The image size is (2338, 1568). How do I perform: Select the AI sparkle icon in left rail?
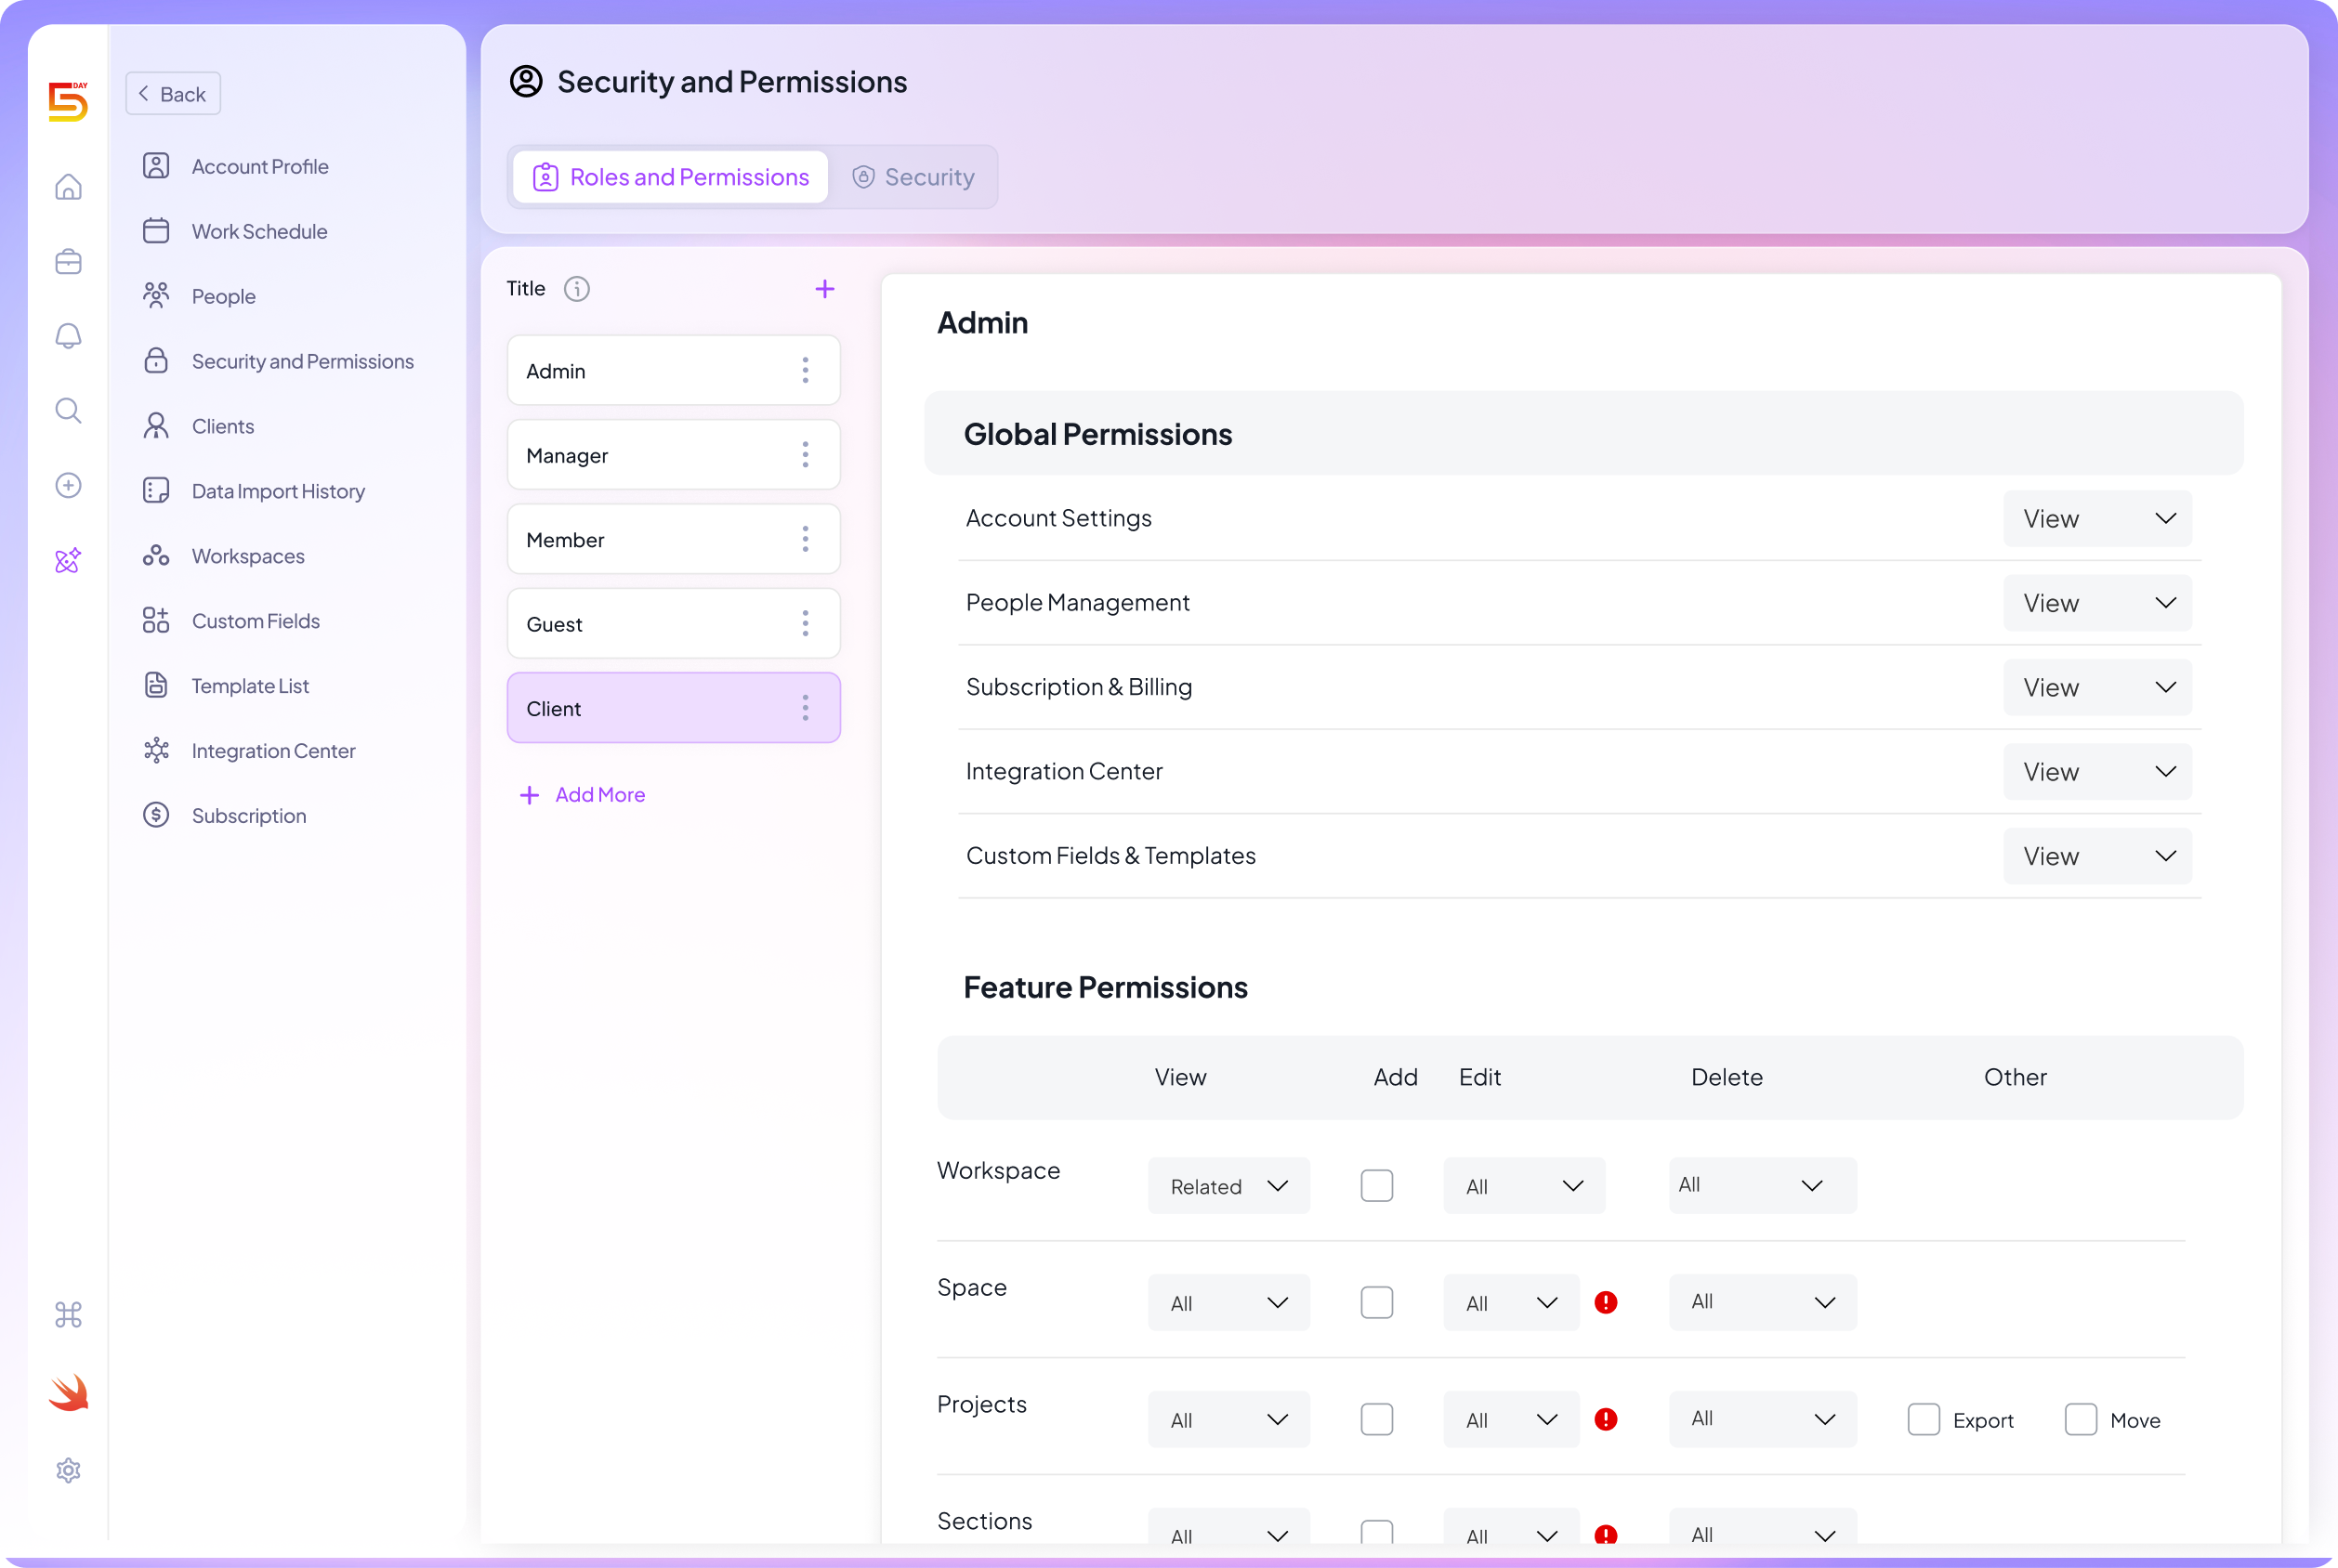pos(68,561)
